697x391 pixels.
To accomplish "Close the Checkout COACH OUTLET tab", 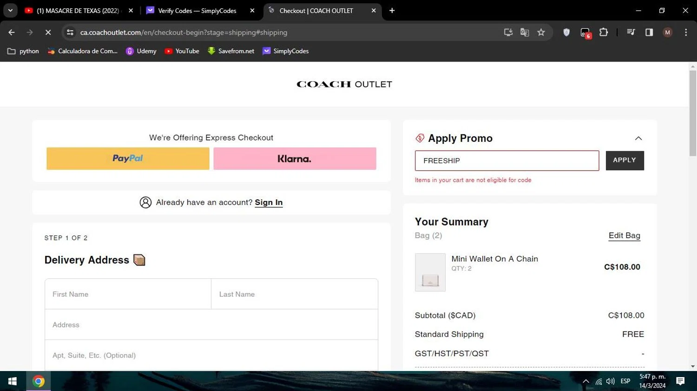I will [374, 11].
